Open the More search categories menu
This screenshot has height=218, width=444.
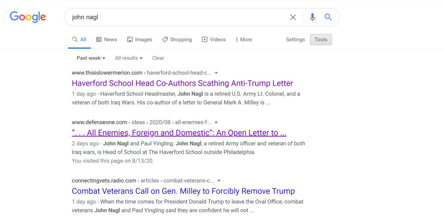tap(244, 39)
